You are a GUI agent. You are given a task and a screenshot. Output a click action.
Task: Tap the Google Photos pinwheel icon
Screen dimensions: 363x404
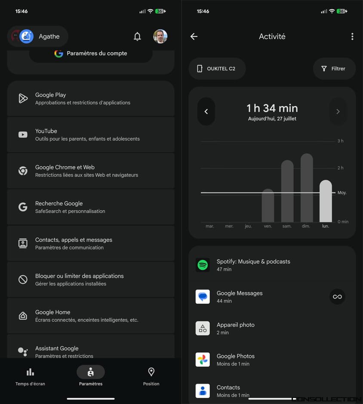[x=203, y=360]
